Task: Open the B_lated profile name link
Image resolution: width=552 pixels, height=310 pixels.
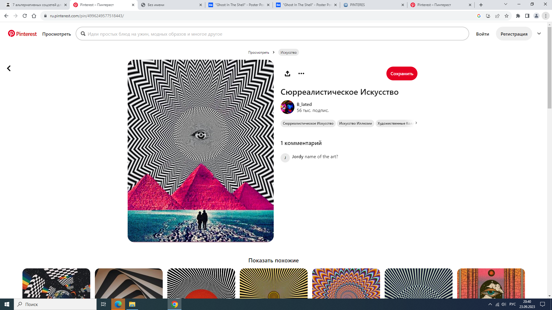Action: (x=304, y=104)
